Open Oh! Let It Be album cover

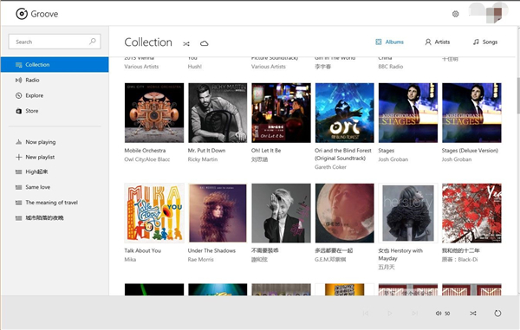pos(281,113)
